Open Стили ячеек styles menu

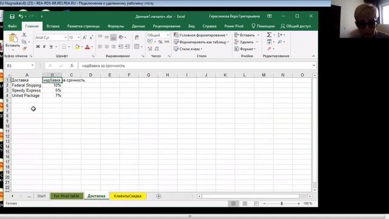188,49
